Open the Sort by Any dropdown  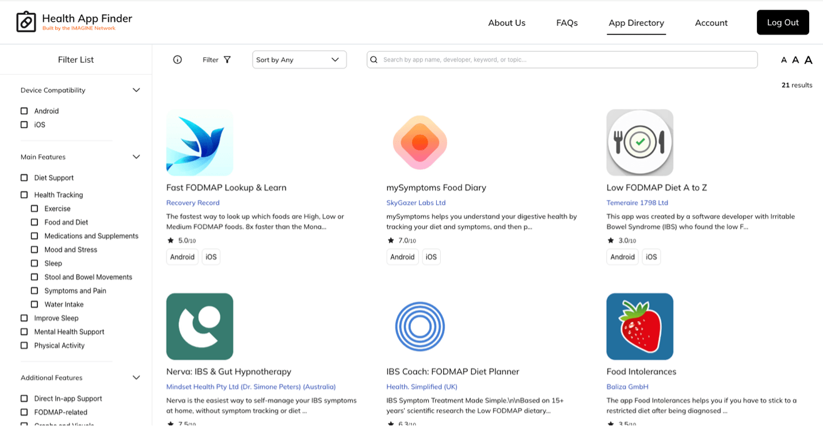299,60
